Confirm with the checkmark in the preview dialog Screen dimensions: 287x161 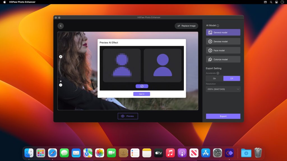tap(142, 86)
